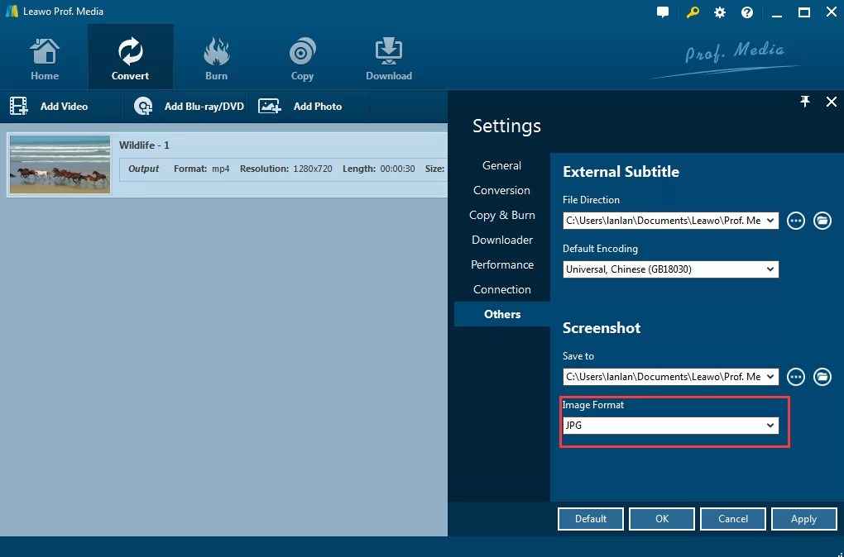
Task: Toggle the pin on the Settings panel
Action: [x=804, y=102]
